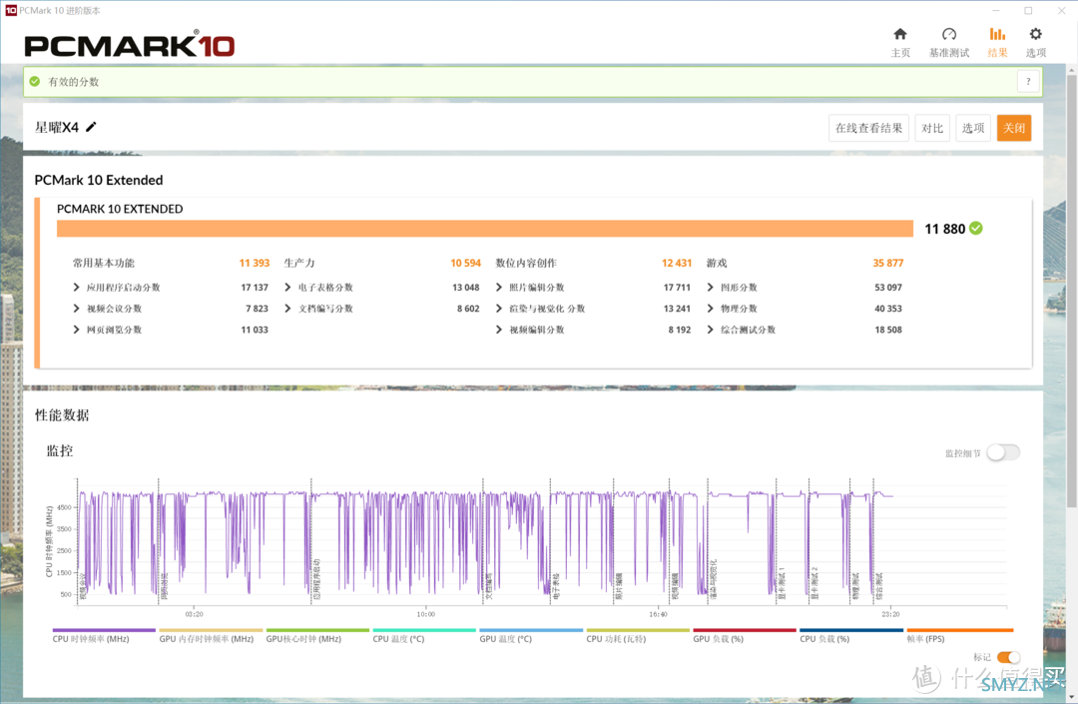
Task: Click the 10:00 time axis label
Action: pos(425,614)
